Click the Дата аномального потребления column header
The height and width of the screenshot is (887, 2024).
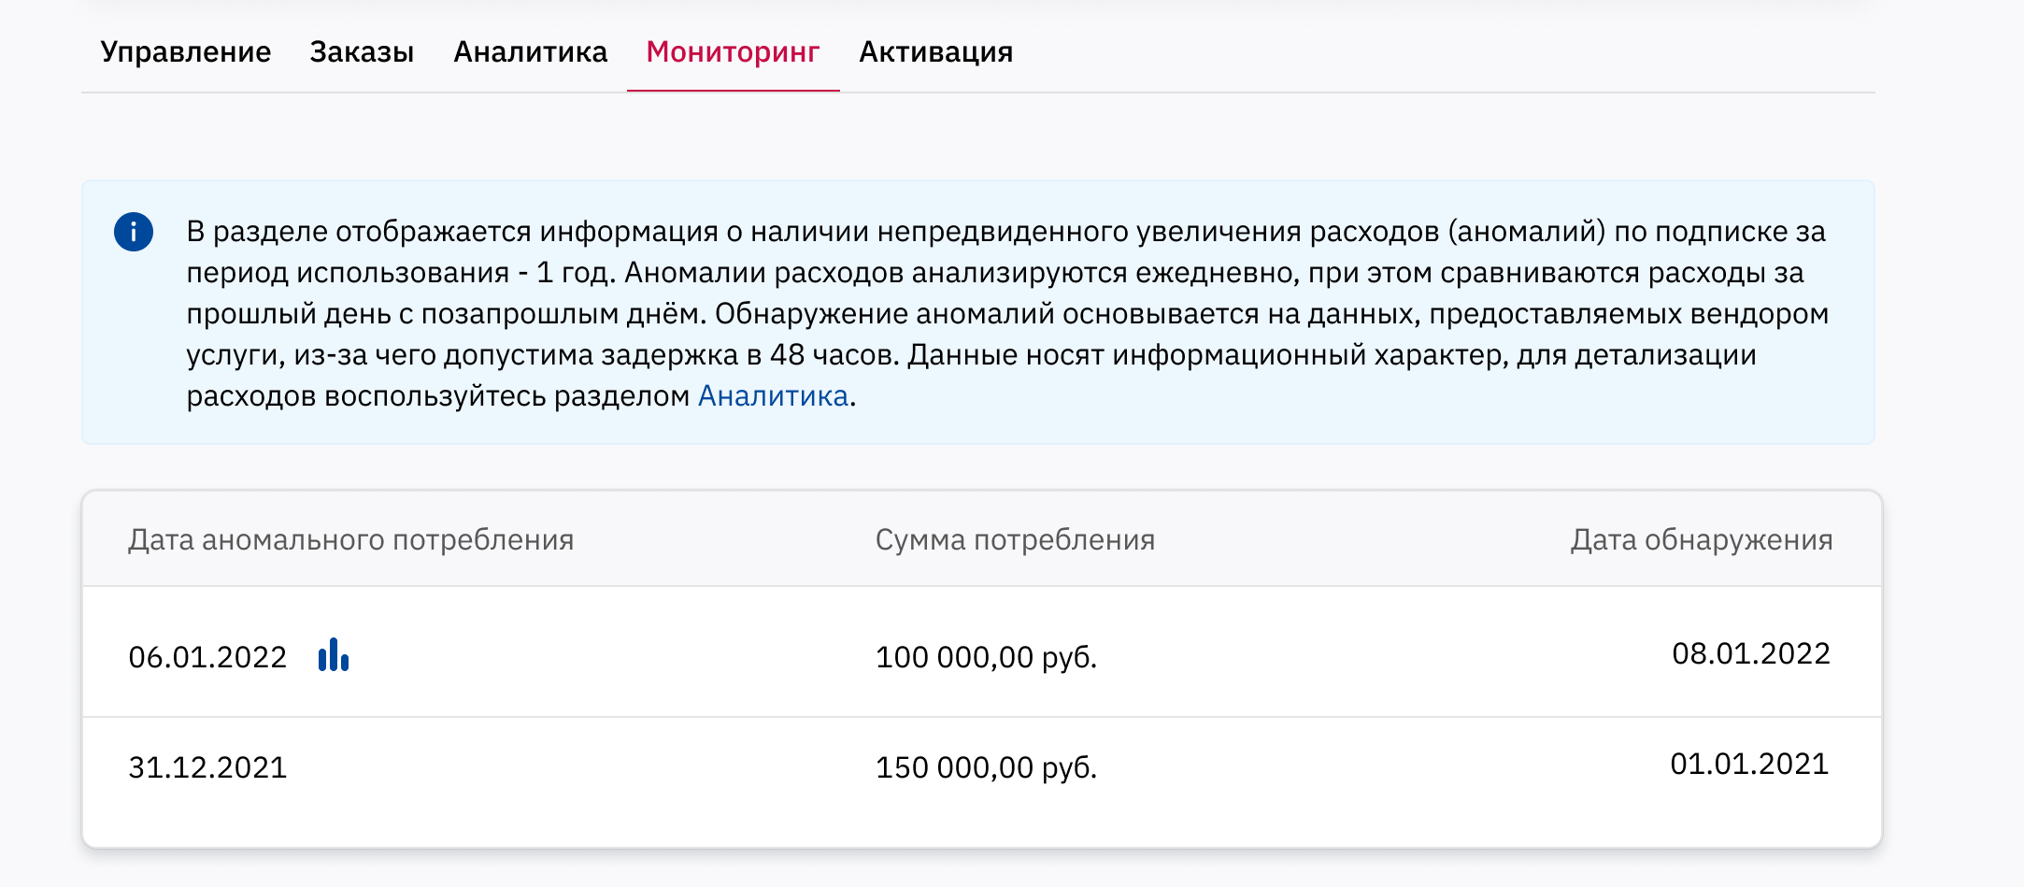[350, 540]
